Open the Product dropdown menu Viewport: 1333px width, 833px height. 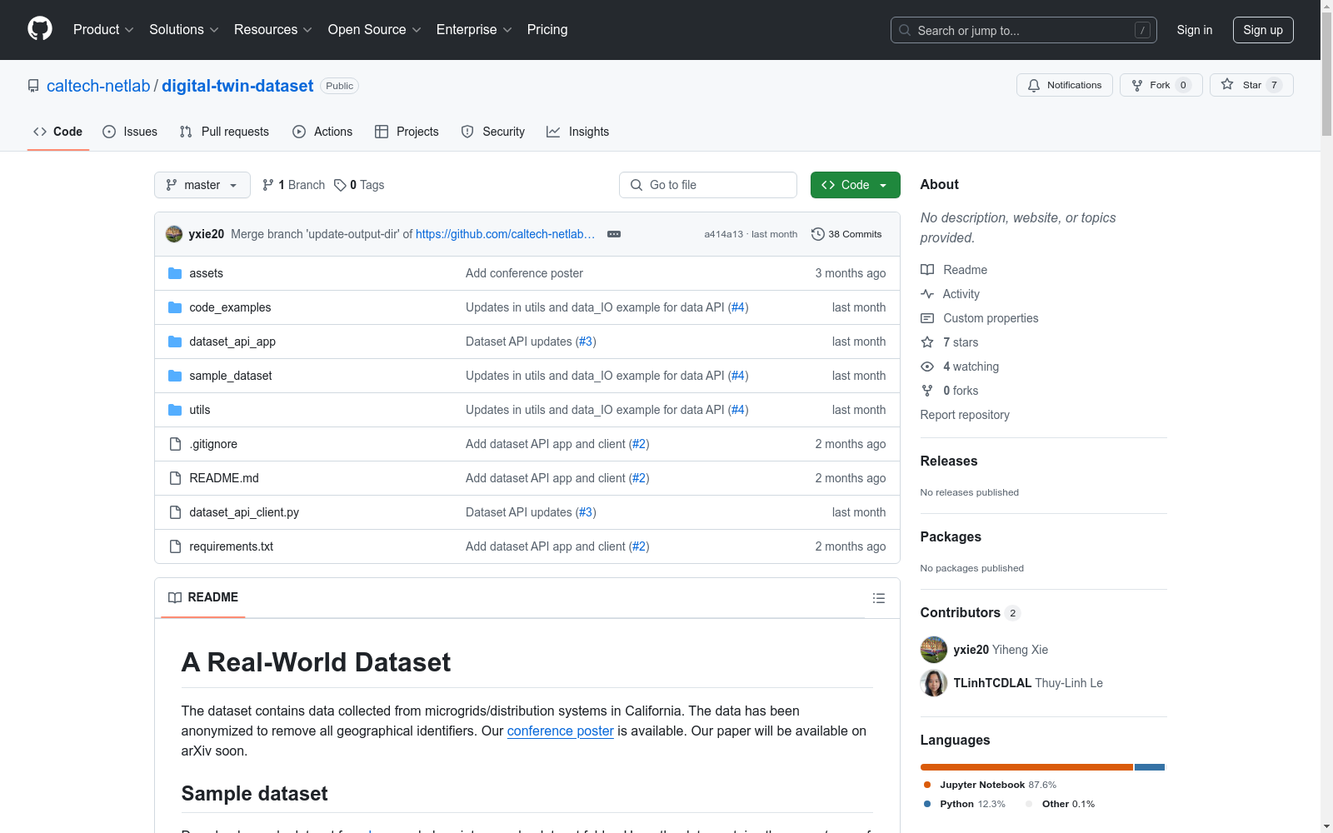point(103,30)
